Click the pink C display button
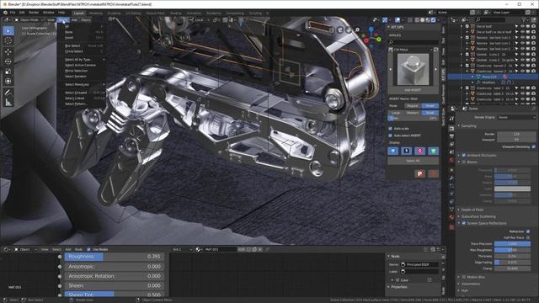Viewport: 539px width, 303px height. (419, 151)
